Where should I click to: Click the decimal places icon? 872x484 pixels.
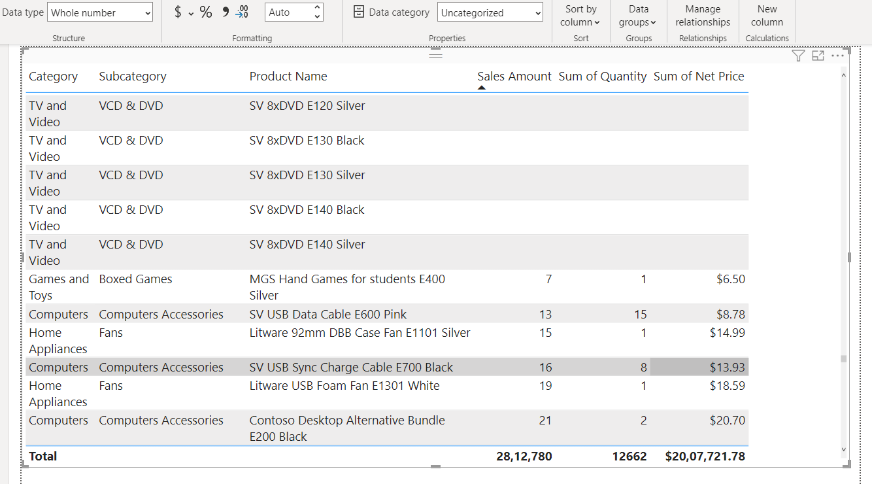click(x=242, y=12)
